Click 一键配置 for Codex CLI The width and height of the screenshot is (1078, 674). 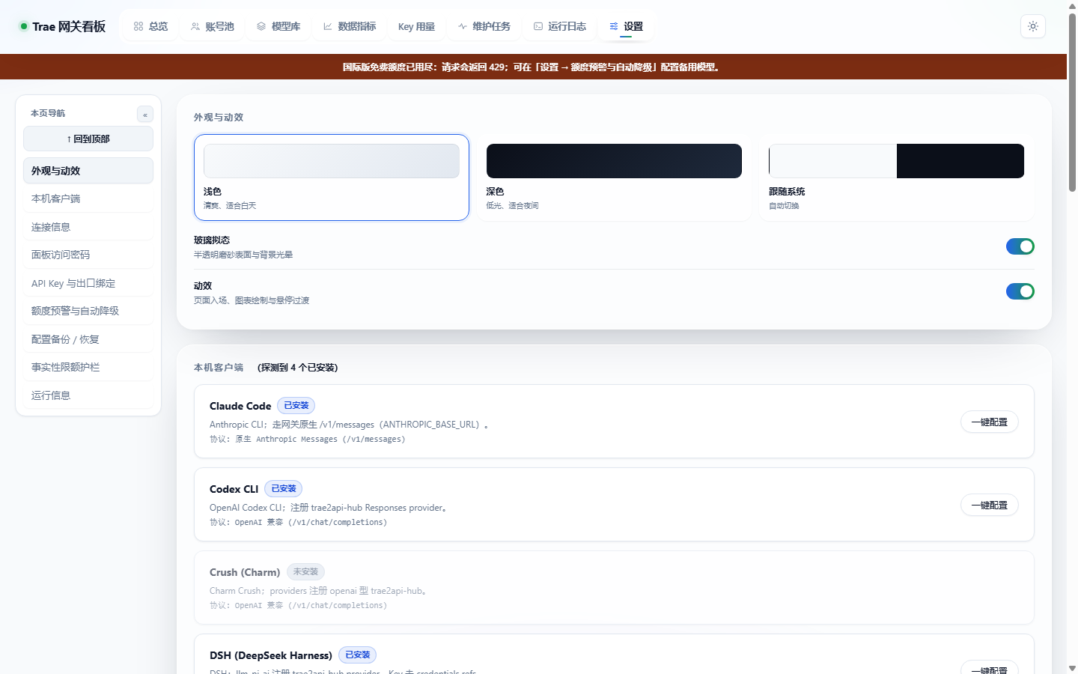(x=989, y=505)
